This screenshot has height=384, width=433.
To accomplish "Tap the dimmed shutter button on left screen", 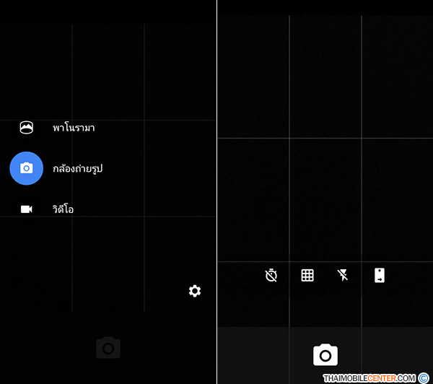I will tap(108, 347).
